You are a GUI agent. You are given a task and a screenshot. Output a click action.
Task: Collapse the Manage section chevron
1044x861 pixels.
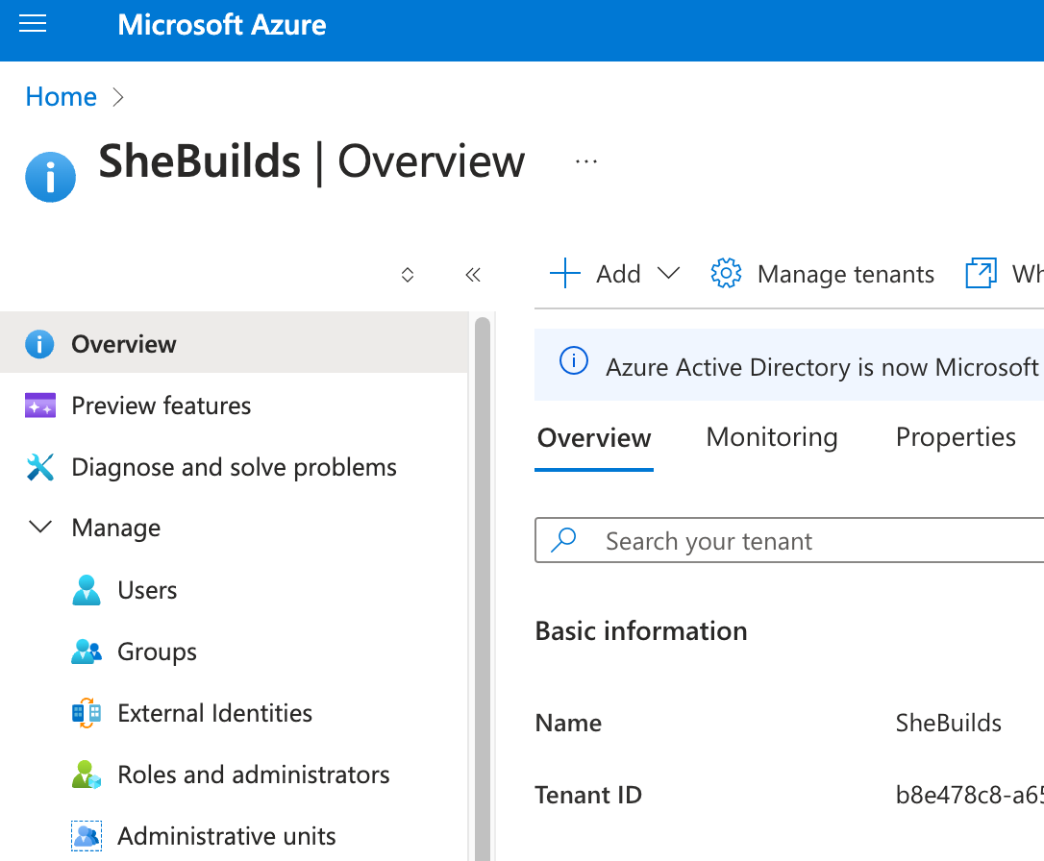click(40, 527)
